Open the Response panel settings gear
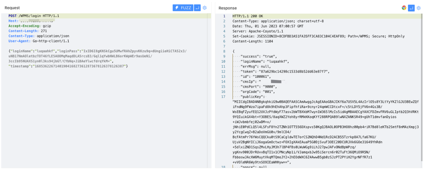Viewport: 425px width, 170px height. (x=419, y=8)
